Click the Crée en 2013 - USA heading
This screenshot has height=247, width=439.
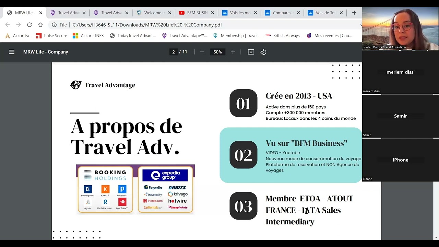click(x=299, y=96)
